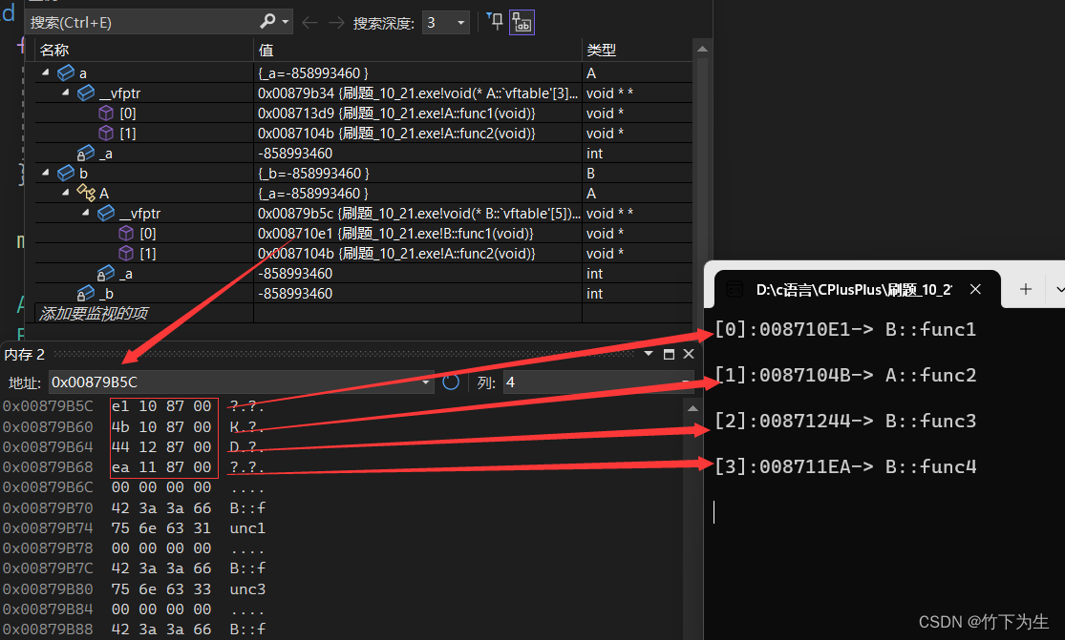Select value 0x008713d9 A::func1 cell
The image size is (1065, 640).
pos(417,114)
